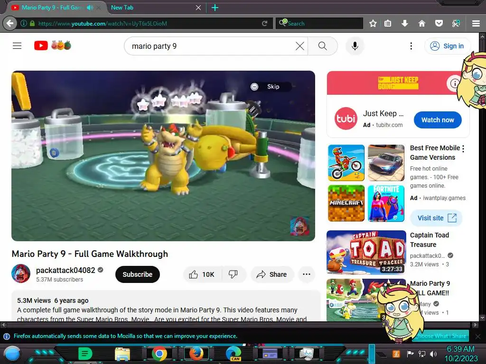Open the packattack04082 channel avatar
The height and width of the screenshot is (364, 486).
21,273
